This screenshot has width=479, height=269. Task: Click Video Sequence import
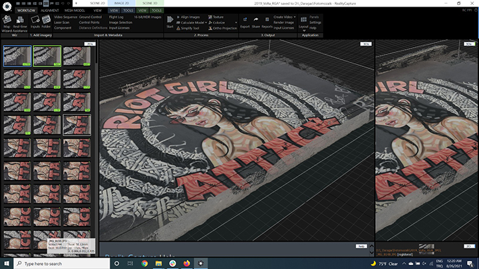[65, 17]
